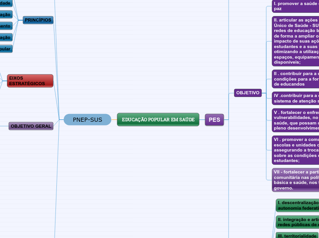Click the red EIXOS ESTRATÉGICOS node

[x=30, y=81]
